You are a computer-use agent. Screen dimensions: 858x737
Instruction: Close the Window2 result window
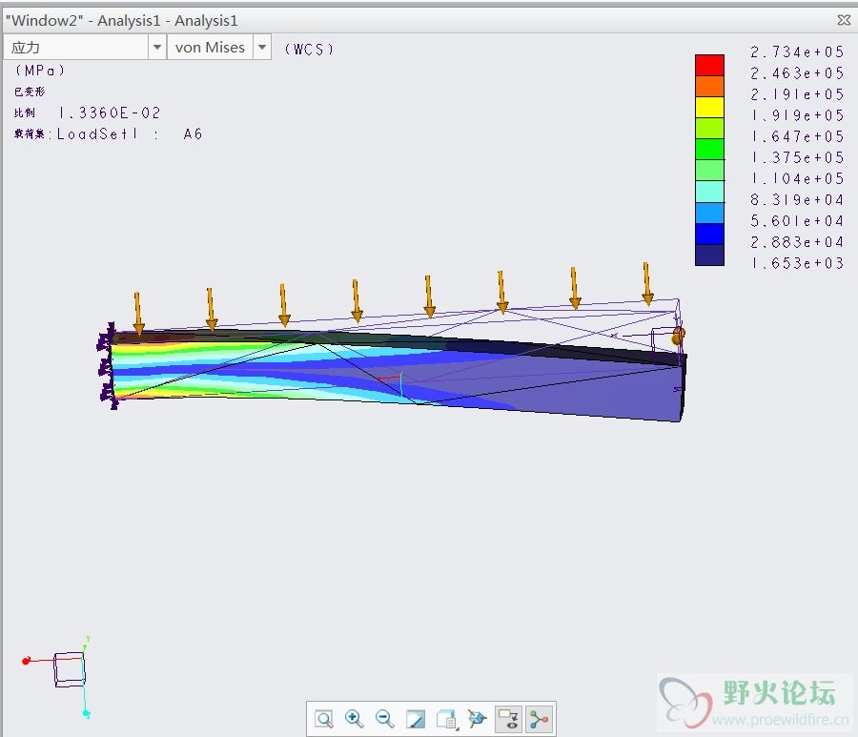click(844, 20)
